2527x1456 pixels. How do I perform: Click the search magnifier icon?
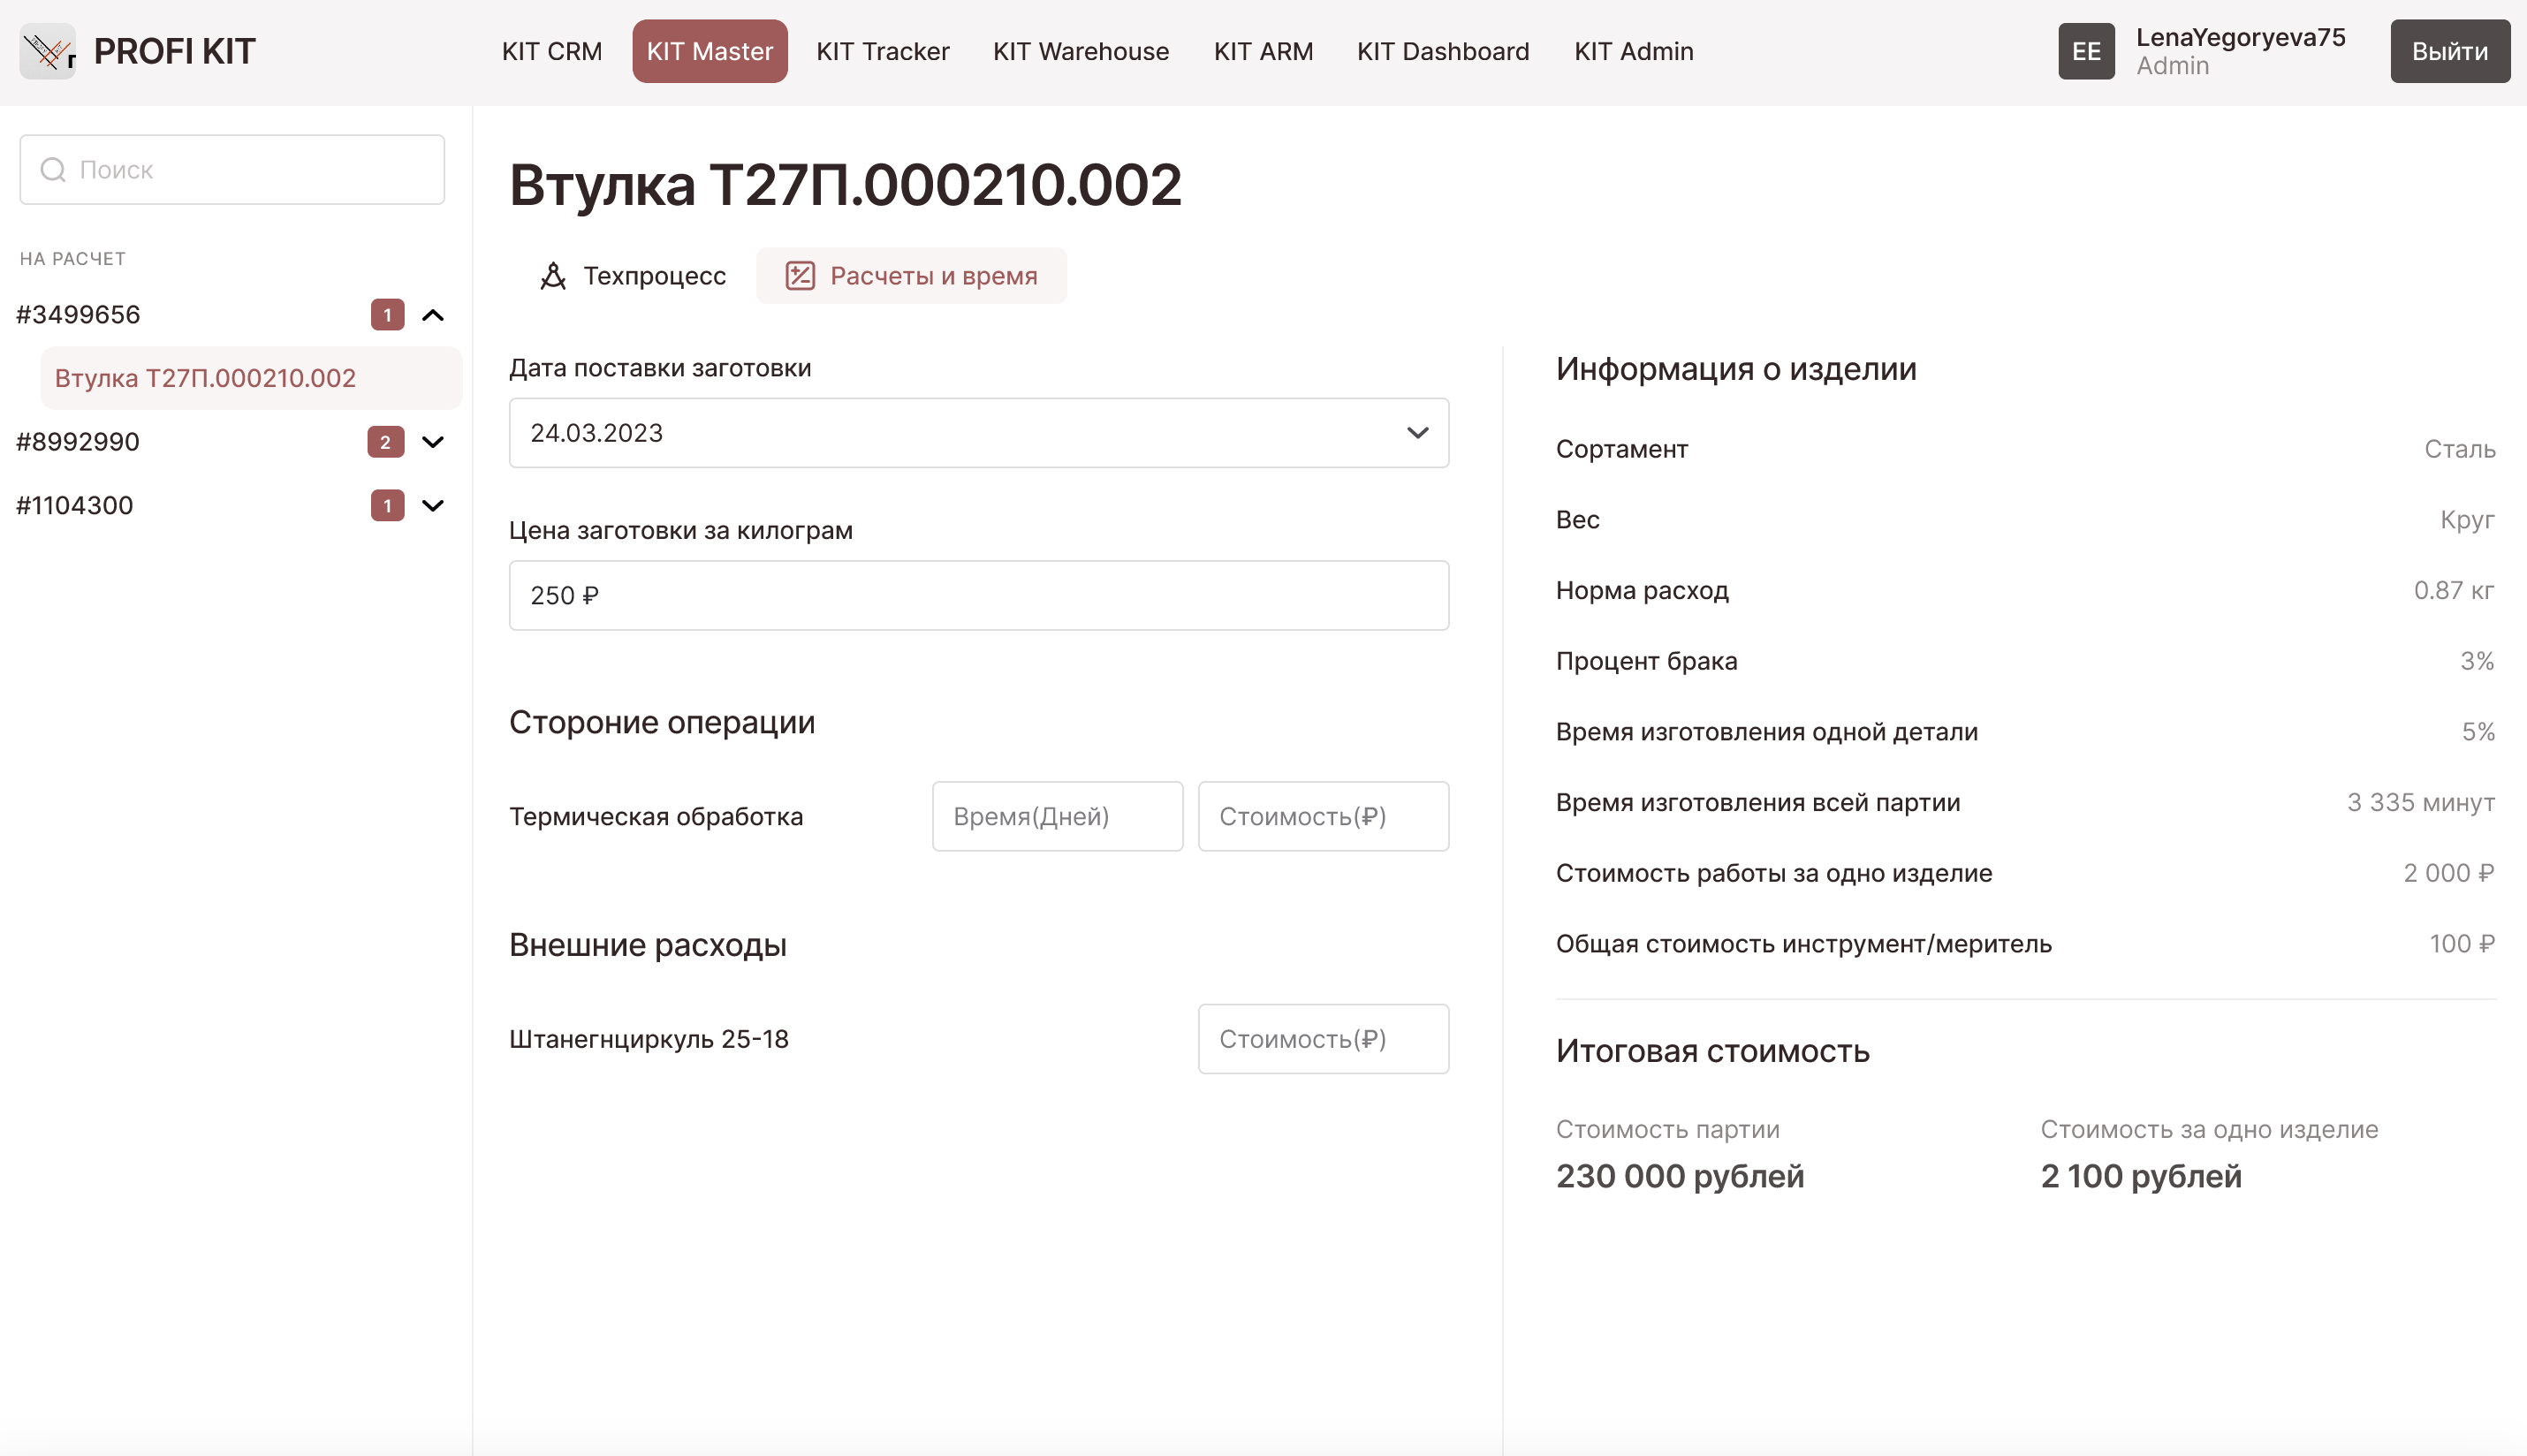click(53, 170)
